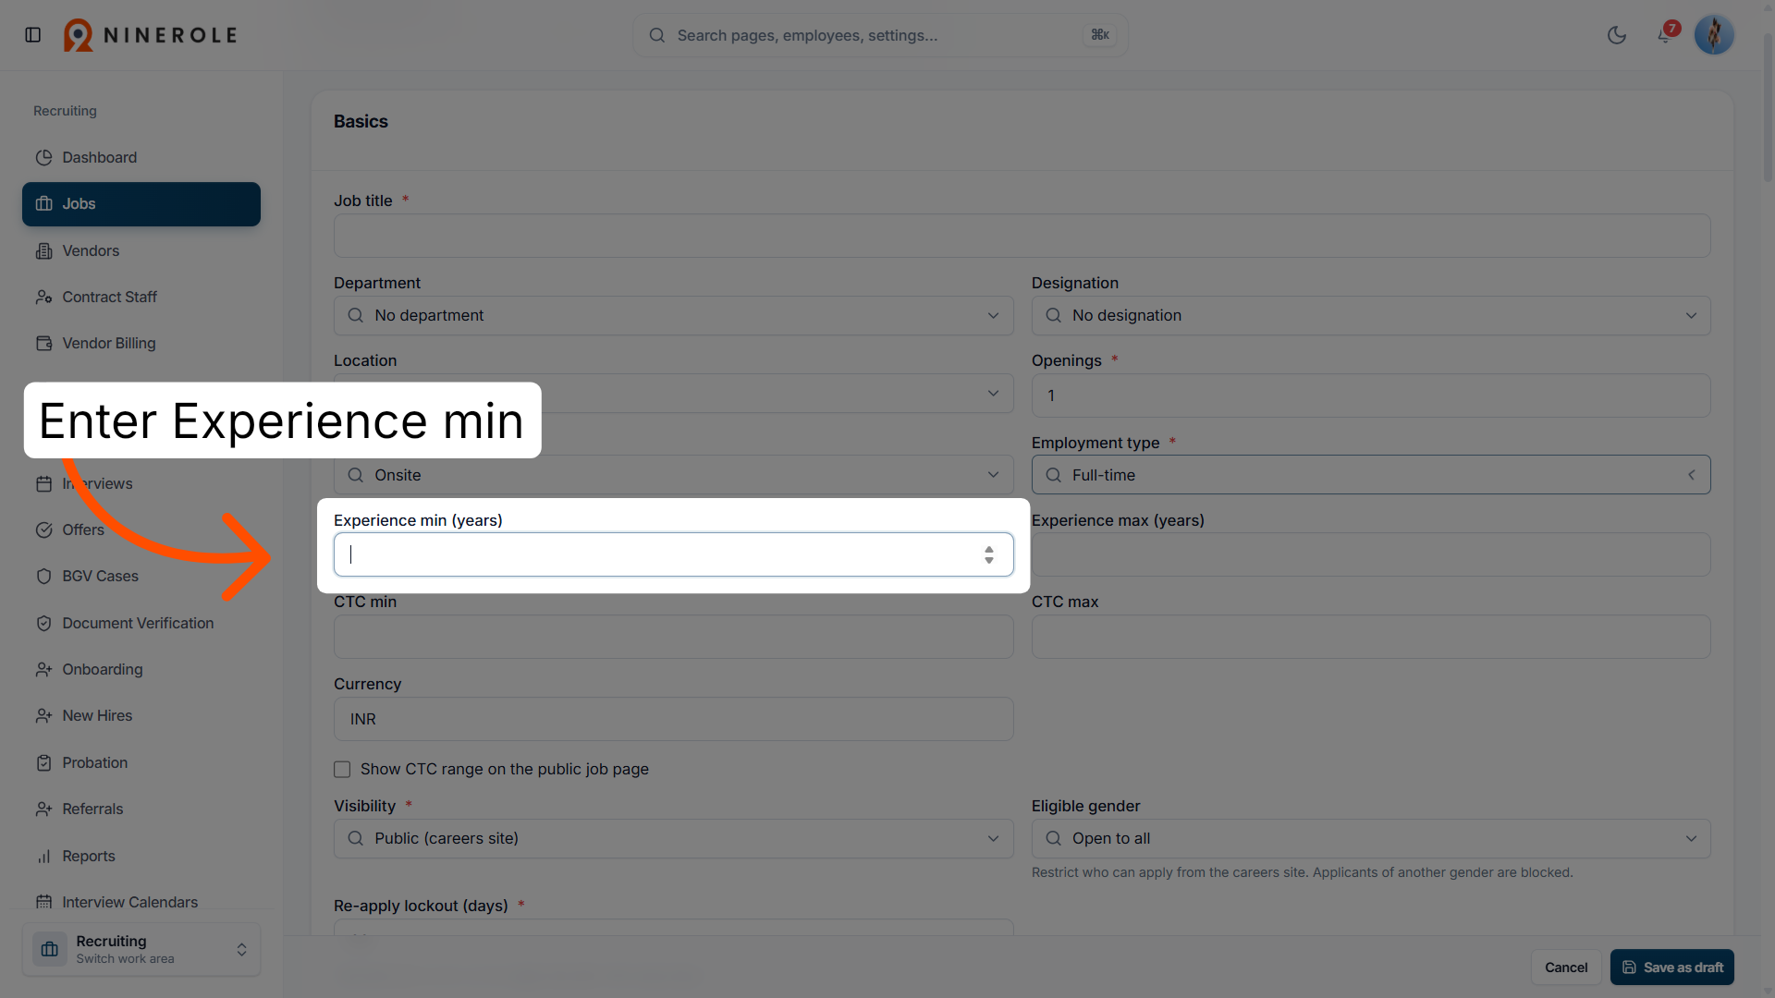Expand Recruiting work area switcher
The image size is (1775, 998).
(141, 949)
